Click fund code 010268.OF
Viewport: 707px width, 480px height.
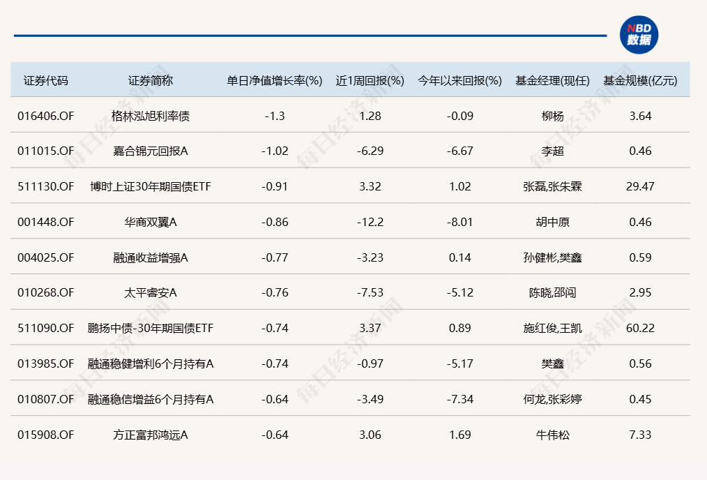(45, 293)
